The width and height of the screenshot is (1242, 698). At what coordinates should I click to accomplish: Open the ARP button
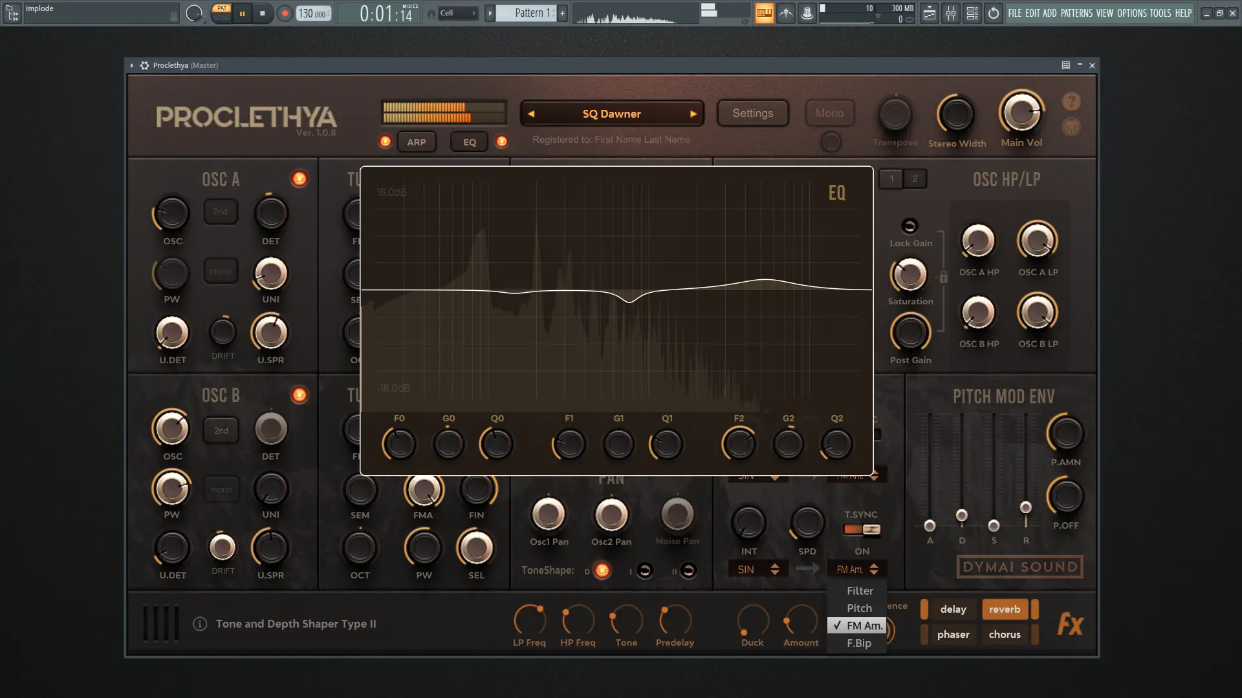tap(416, 142)
